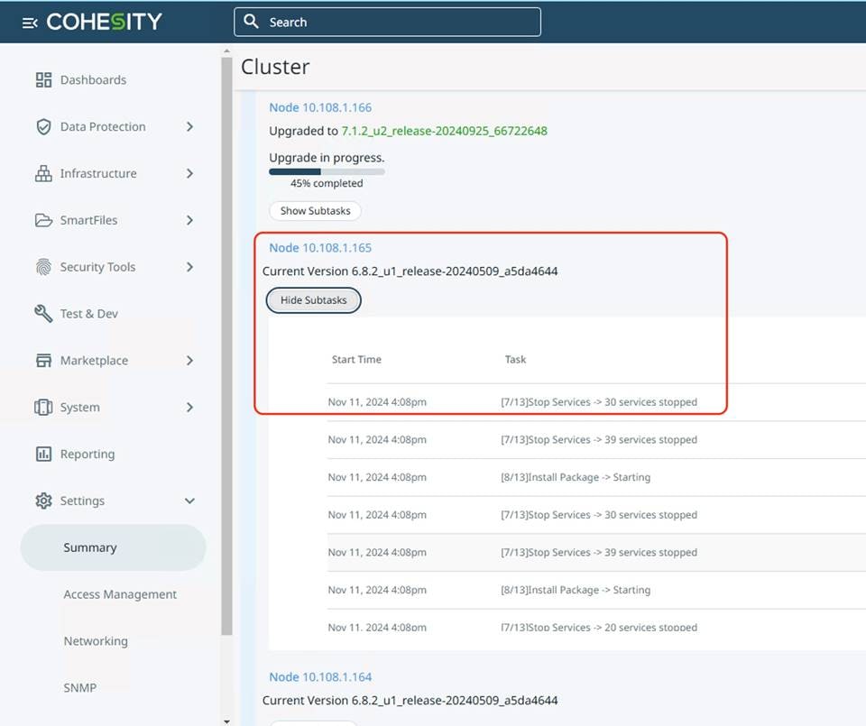Open Infrastructure via its sidebar icon

click(x=42, y=173)
